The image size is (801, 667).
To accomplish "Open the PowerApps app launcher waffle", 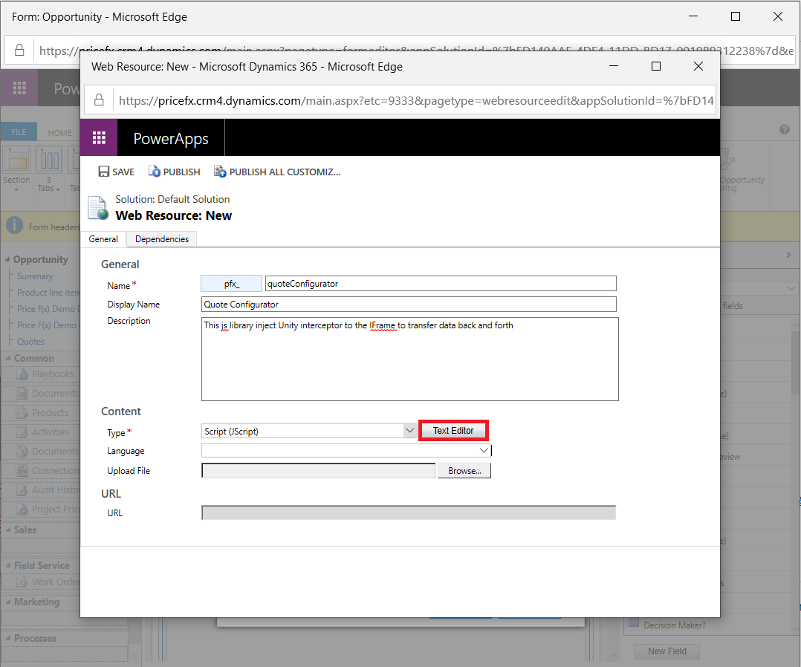I will click(x=99, y=138).
